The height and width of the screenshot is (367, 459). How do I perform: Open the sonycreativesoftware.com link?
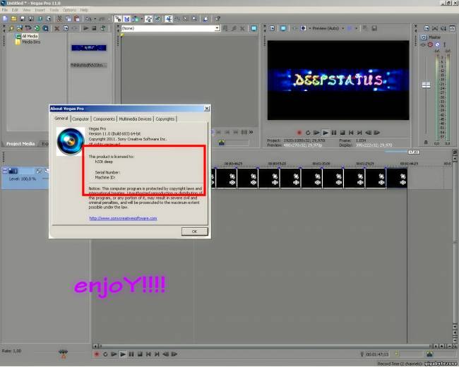tap(123, 218)
